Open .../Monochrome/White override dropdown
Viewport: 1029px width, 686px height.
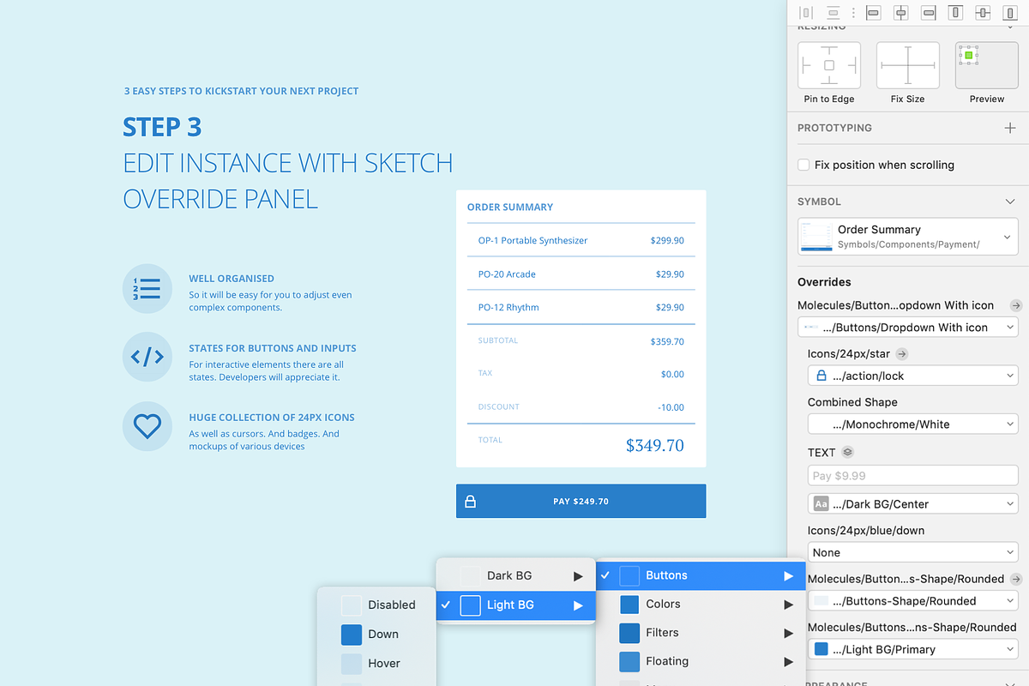pyautogui.click(x=913, y=424)
